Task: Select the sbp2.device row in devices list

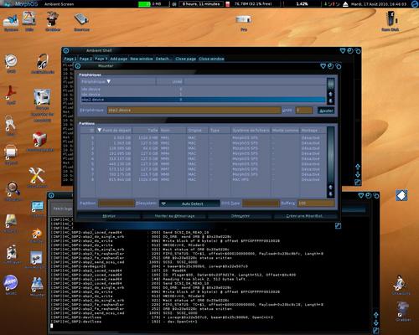Action: pyautogui.click(x=203, y=100)
